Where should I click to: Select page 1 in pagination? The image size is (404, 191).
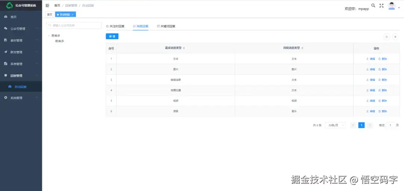(x=361, y=125)
